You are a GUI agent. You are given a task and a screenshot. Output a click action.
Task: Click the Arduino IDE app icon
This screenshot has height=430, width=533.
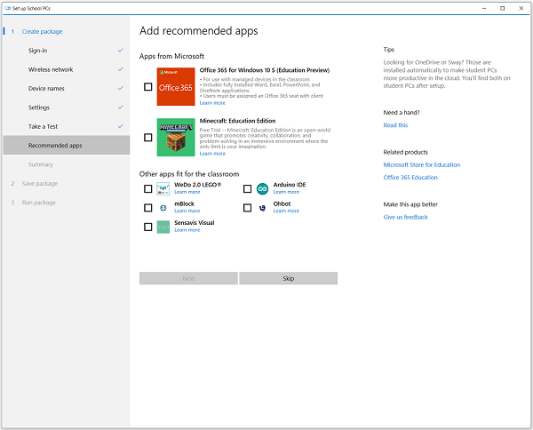pos(263,188)
